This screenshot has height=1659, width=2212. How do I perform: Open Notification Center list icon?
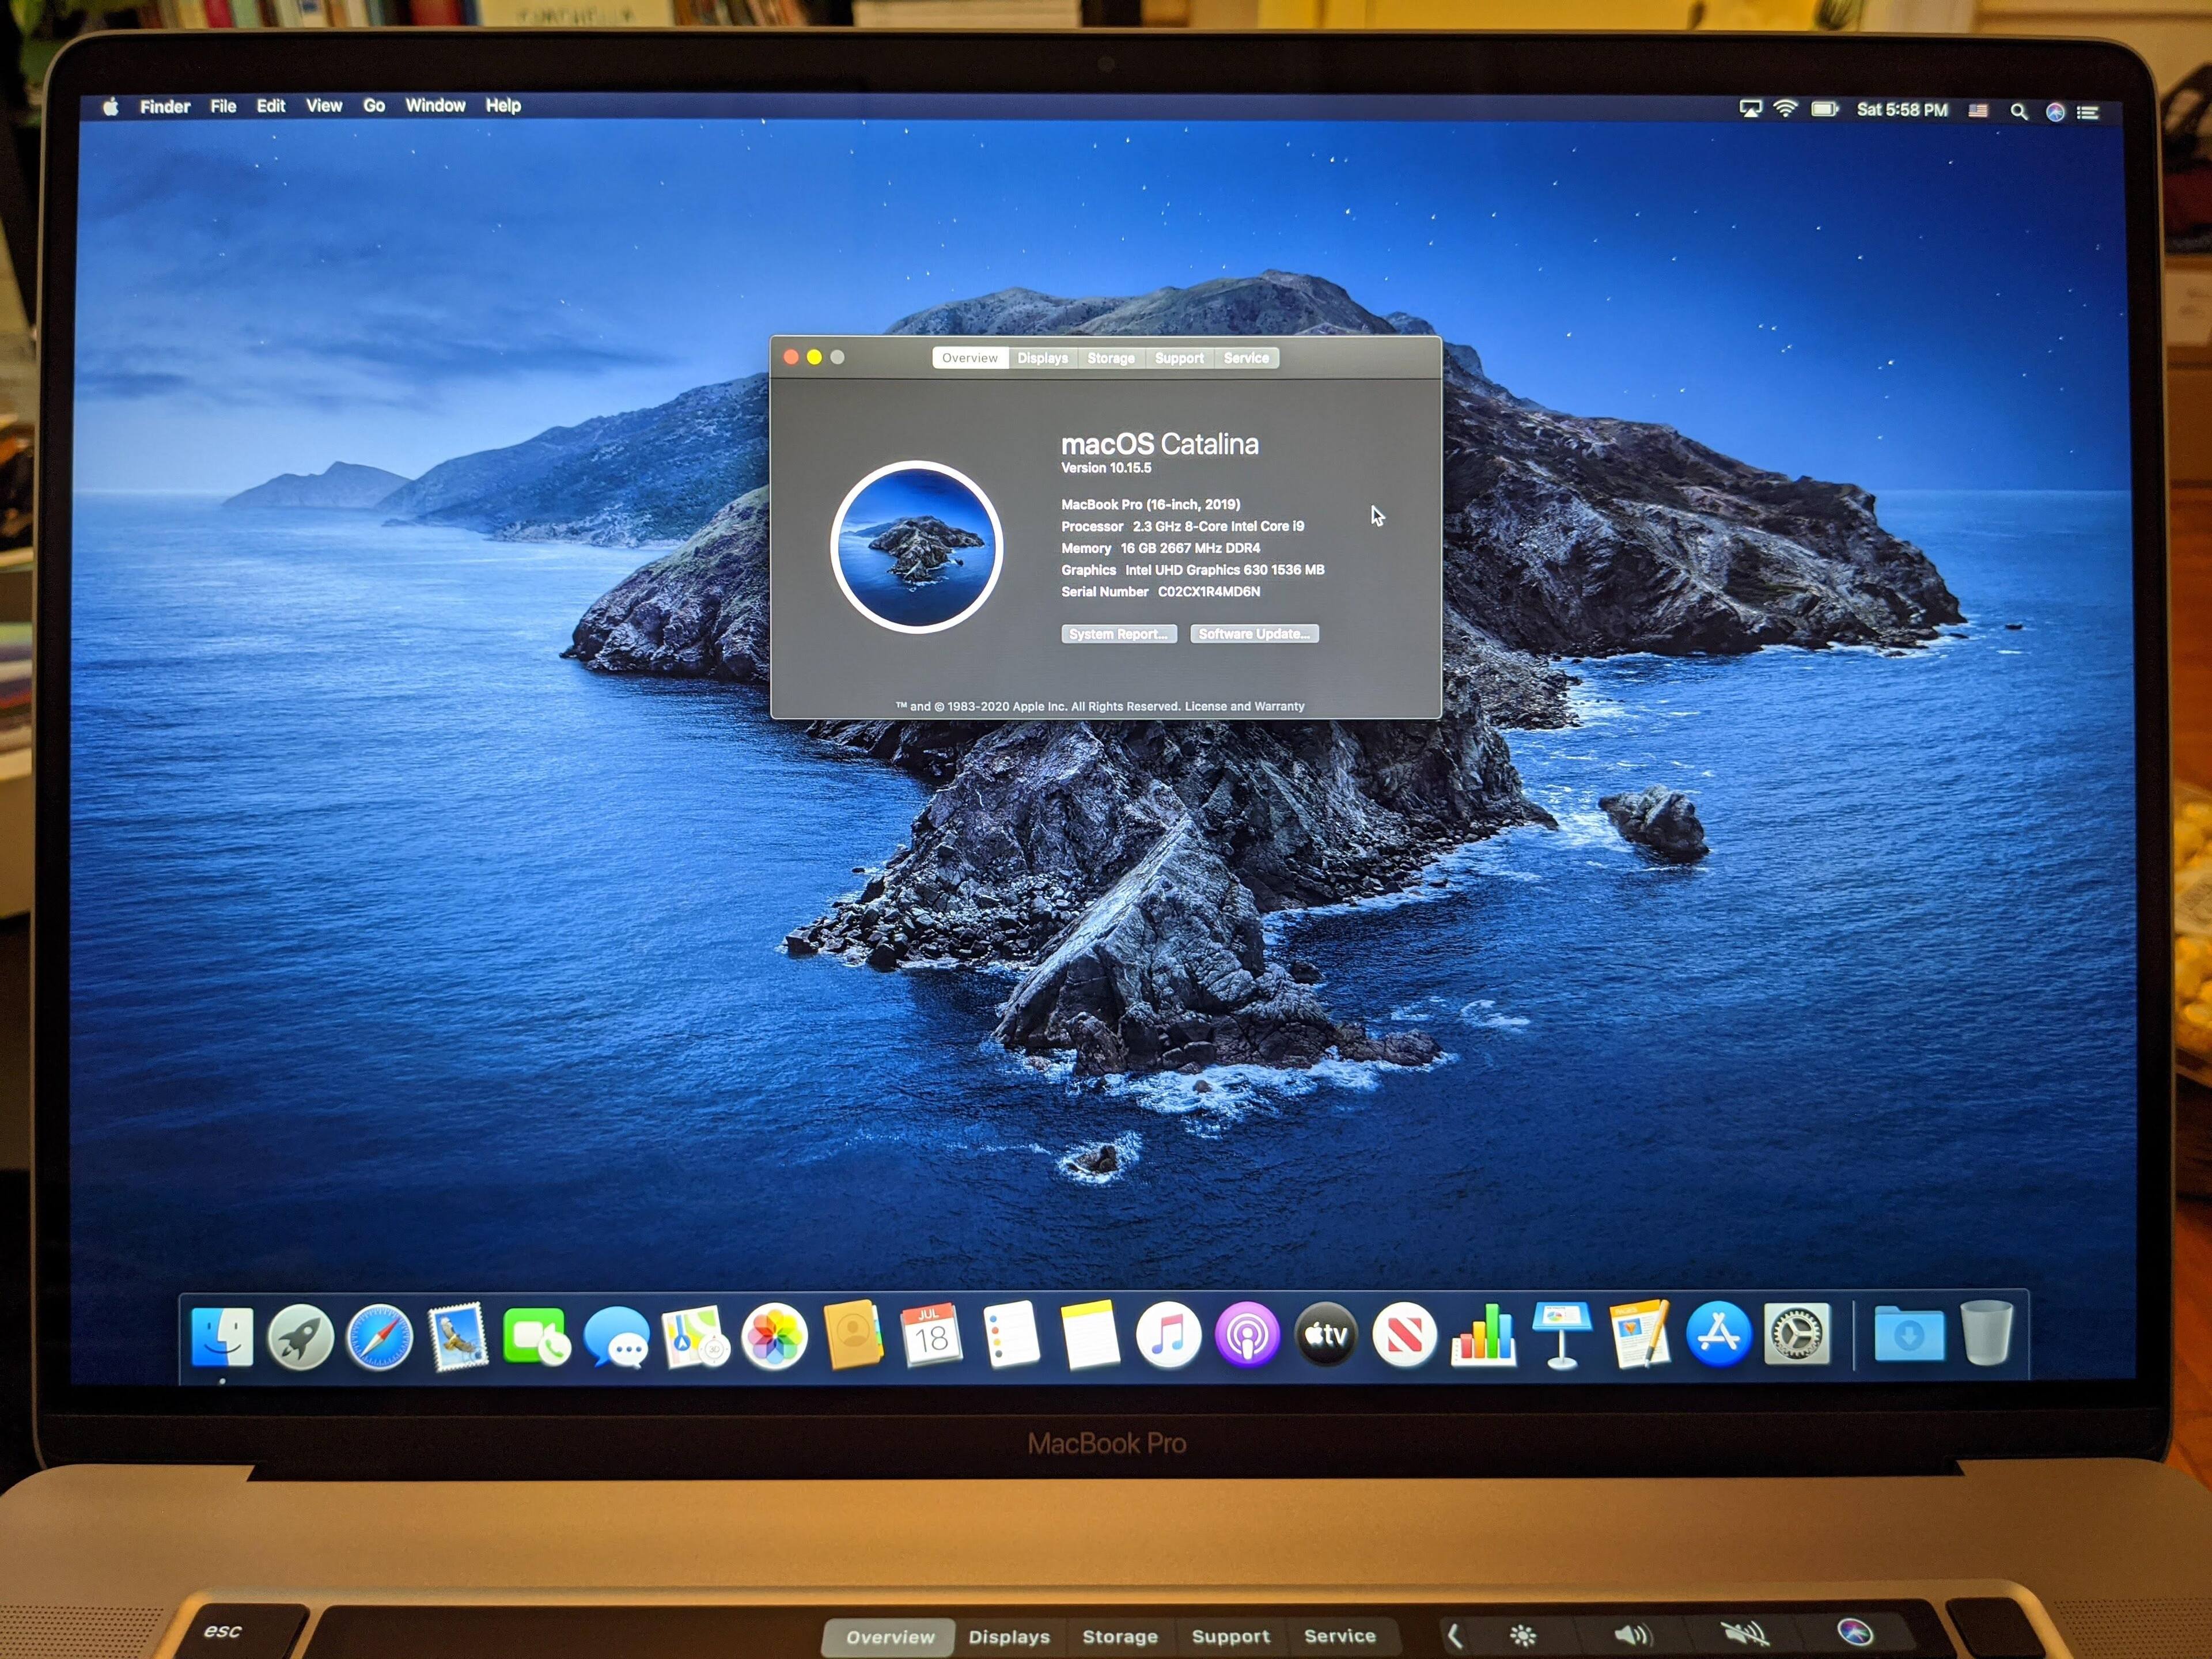click(x=2087, y=113)
